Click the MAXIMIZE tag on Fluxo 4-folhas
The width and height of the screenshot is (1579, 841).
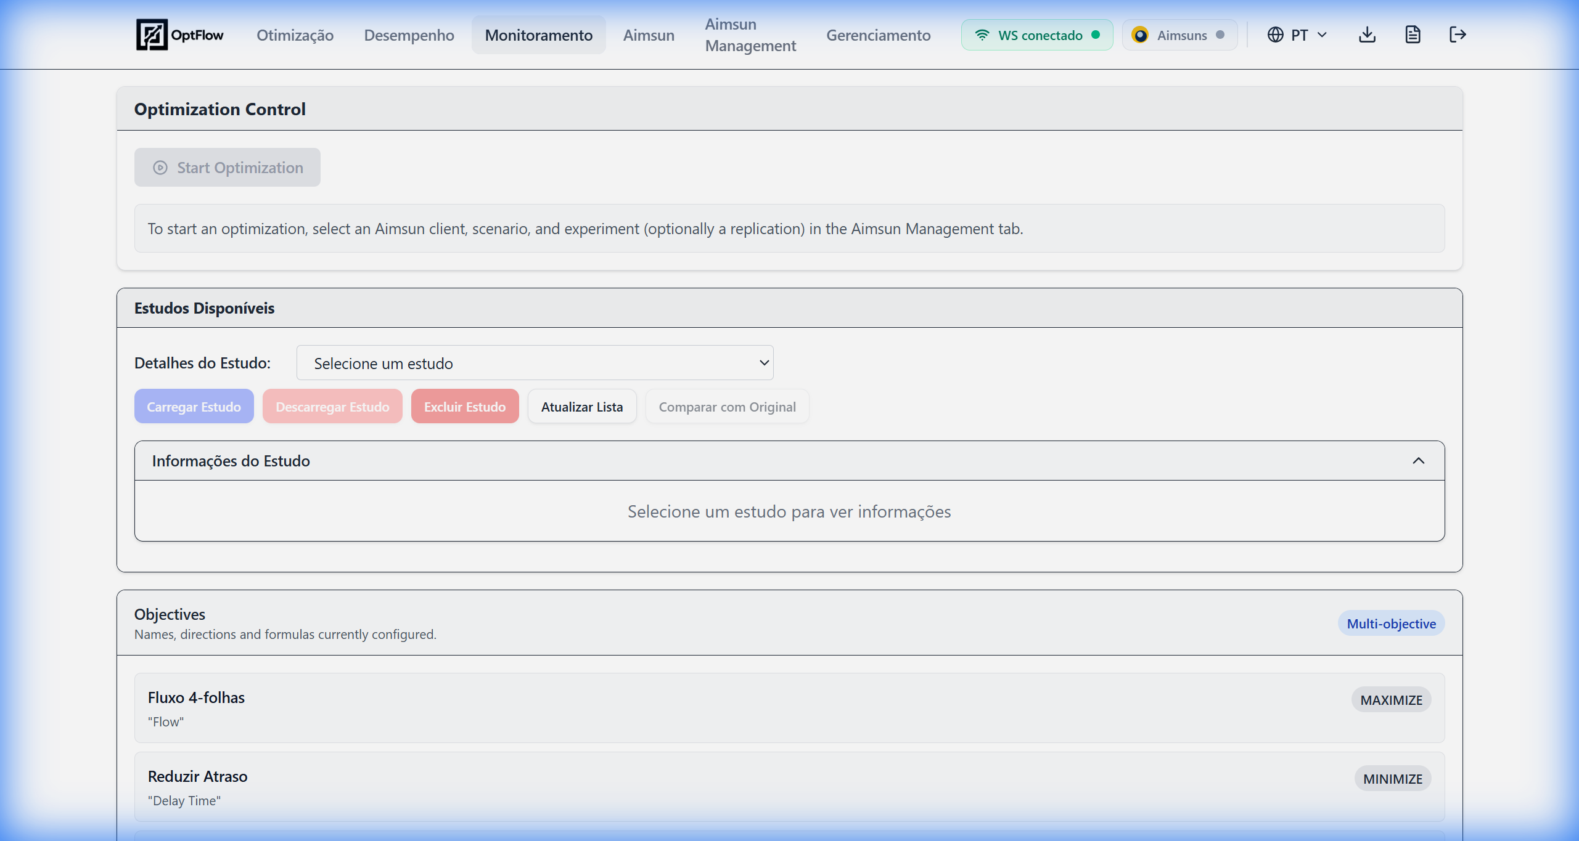click(1391, 700)
